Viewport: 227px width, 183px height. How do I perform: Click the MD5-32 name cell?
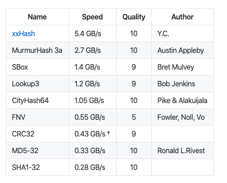[37, 150]
